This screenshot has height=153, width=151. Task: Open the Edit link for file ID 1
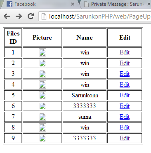[x=125, y=52]
